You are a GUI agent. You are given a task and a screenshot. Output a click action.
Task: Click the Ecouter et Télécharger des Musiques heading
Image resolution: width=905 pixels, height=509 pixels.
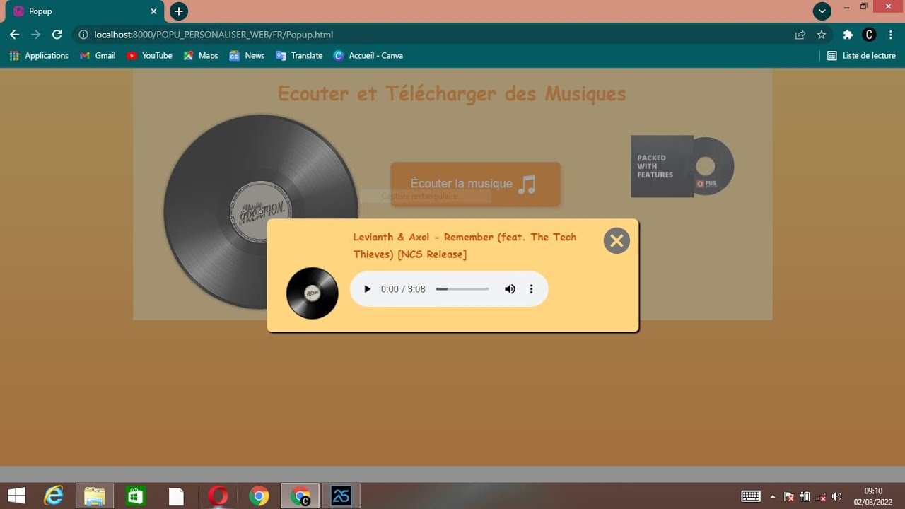point(452,93)
